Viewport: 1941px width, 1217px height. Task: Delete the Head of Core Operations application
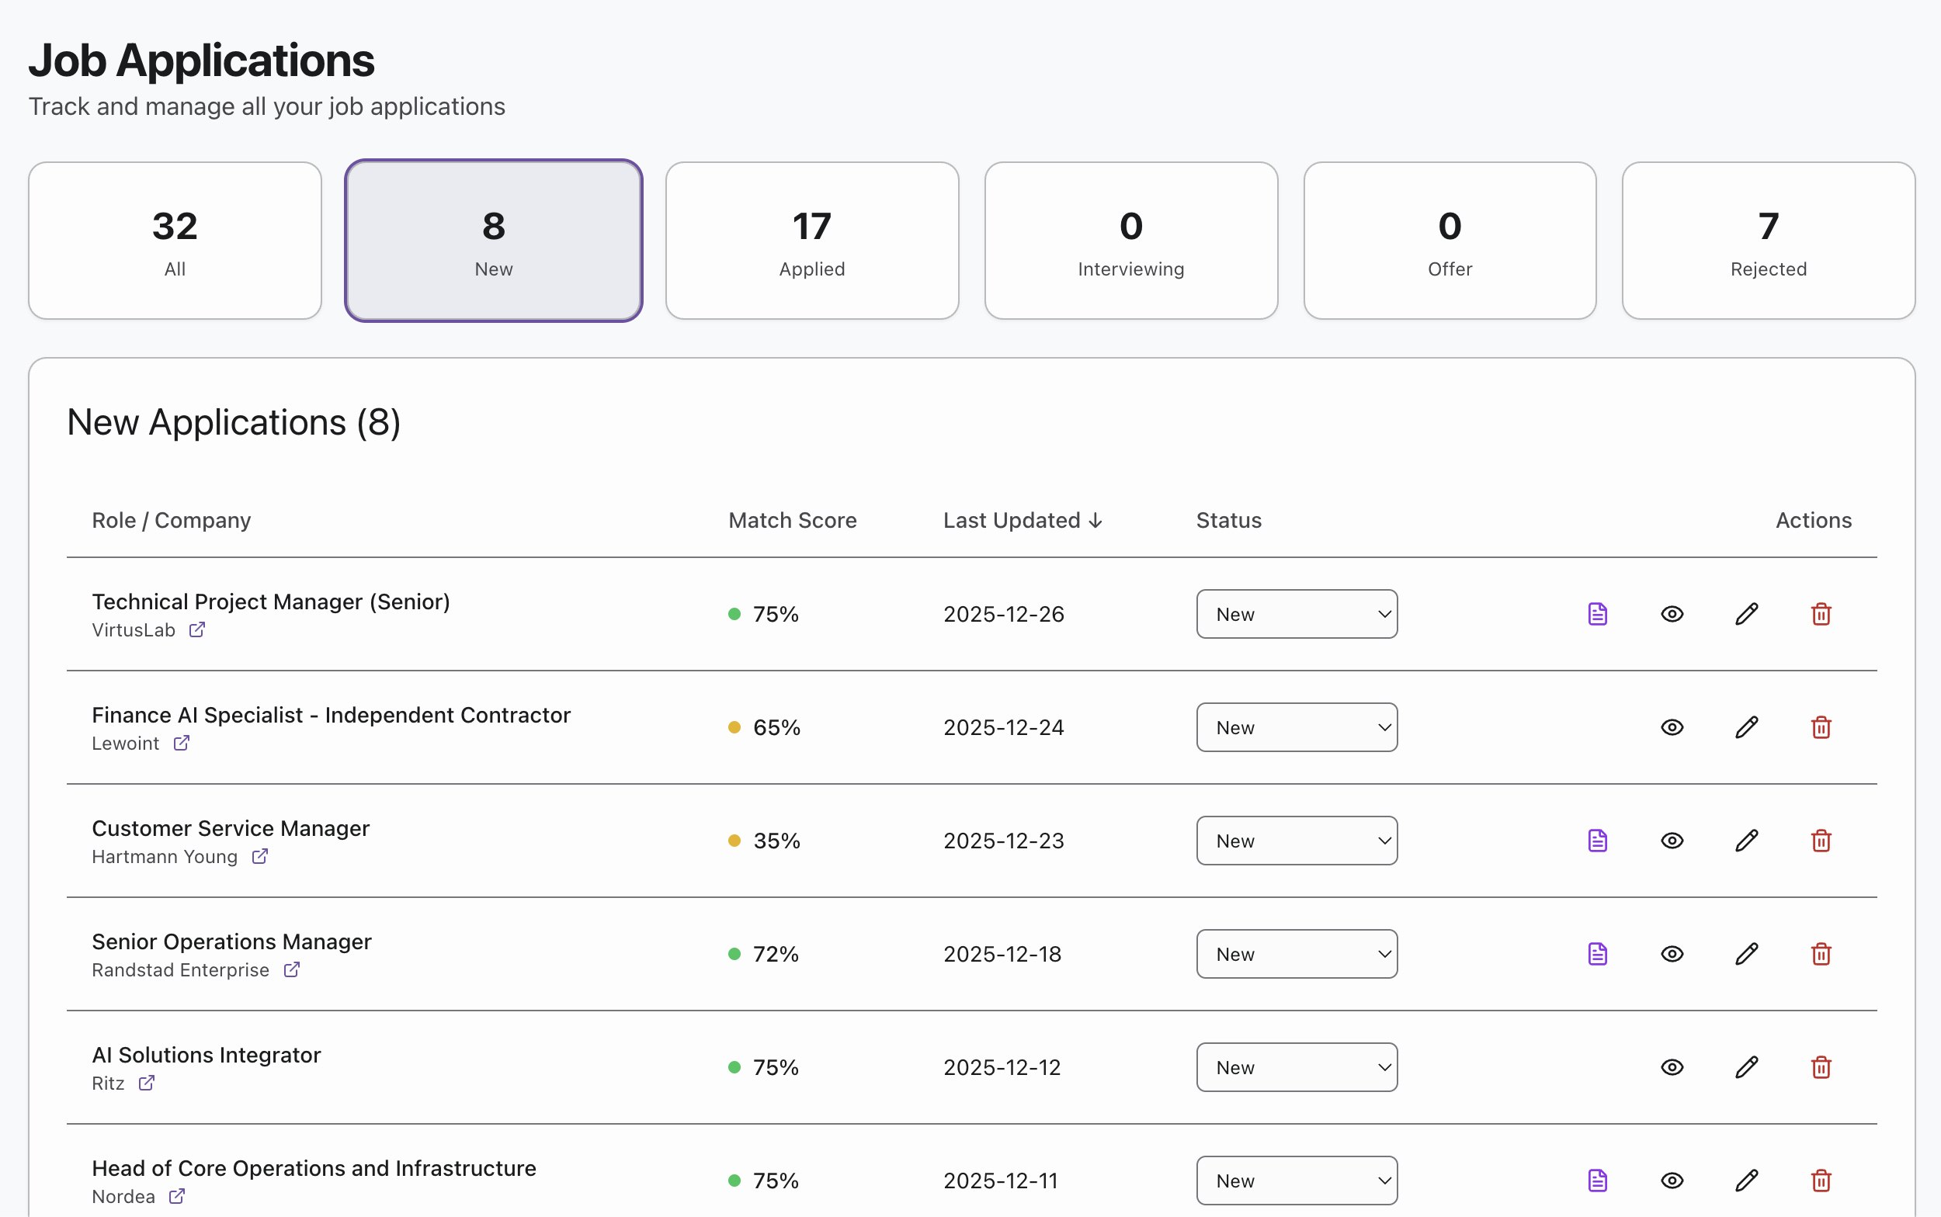click(x=1821, y=1180)
